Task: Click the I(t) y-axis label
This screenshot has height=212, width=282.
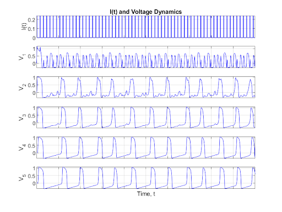Action: pos(24,26)
